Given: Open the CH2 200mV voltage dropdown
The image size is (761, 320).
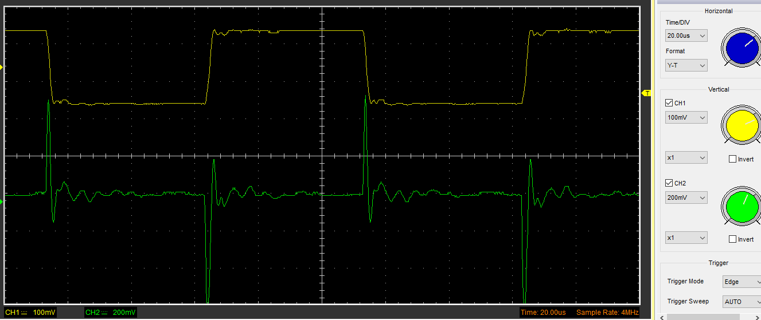Looking at the screenshot, I should pos(686,197).
